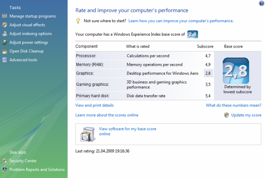The width and height of the screenshot is (265, 178).
Task: Open help with the blue question mark icon
Action: (x=261, y=3)
